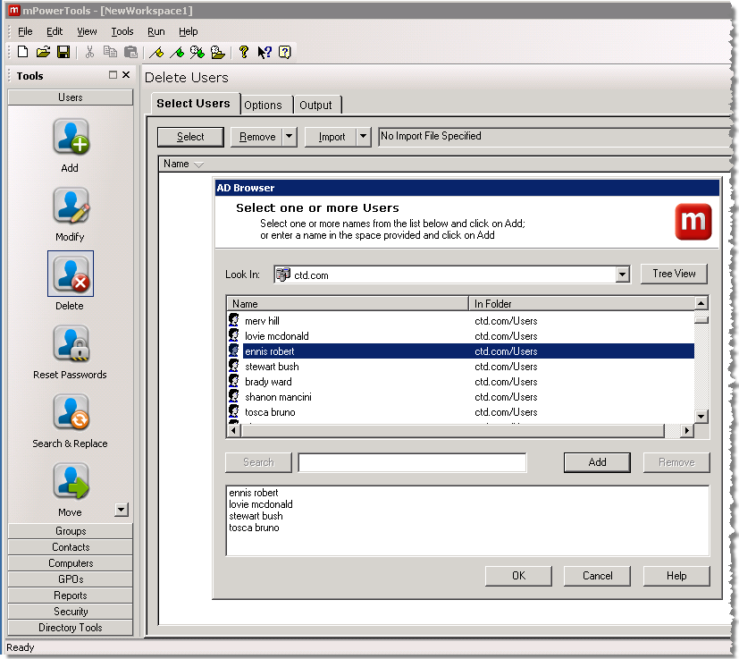Click the Cut scissors toolbar icon
The image size is (739, 659).
[89, 52]
